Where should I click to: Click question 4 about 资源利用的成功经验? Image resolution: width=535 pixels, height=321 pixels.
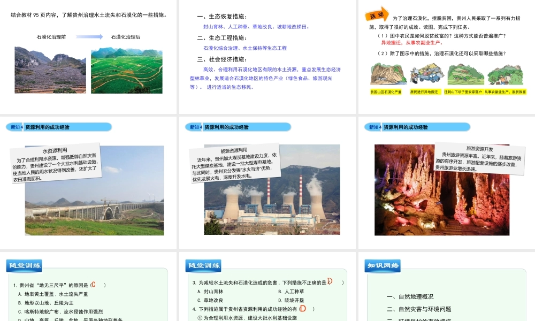pyautogui.click(x=254, y=309)
